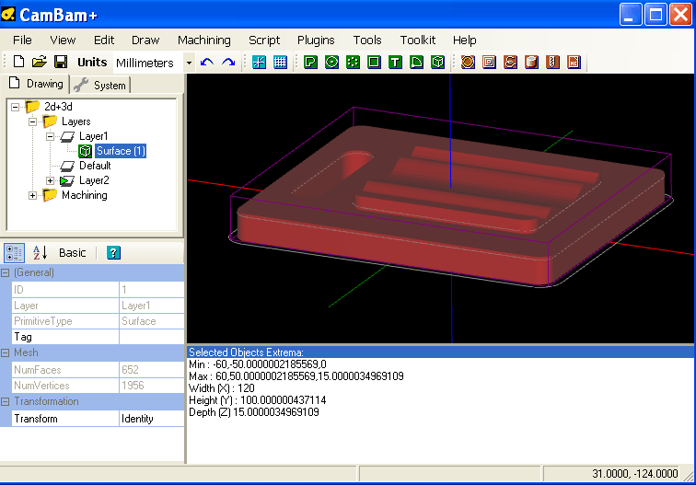Open a file with the folder icon
The width and height of the screenshot is (696, 485).
(x=39, y=62)
